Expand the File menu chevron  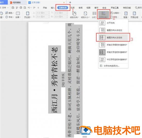click(x=8, y=8)
